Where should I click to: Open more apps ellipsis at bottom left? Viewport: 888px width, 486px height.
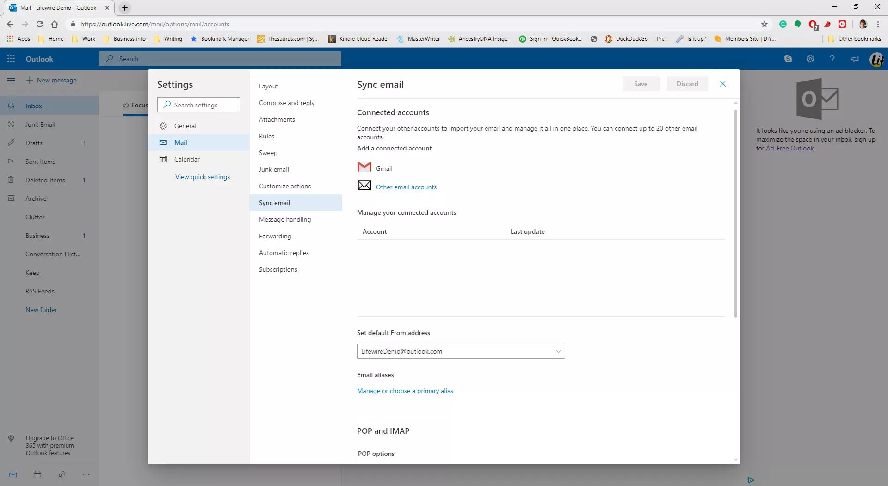[x=86, y=475]
